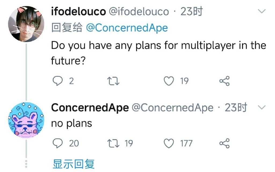Retweet ConcernedApe's "no plans" reply
Viewport: 275px width, 172px height.
click(x=113, y=143)
